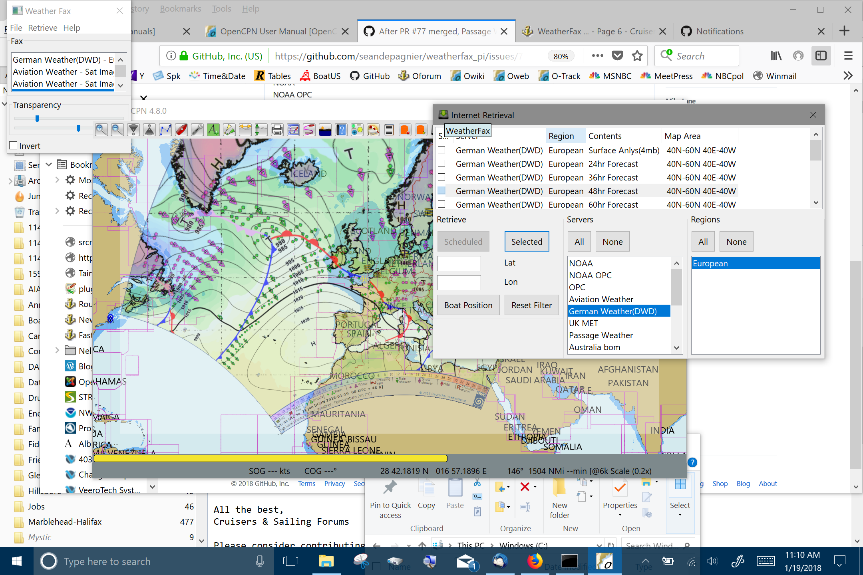Print the chart with the printer icon
Image resolution: width=863 pixels, height=575 pixels.
pos(277,130)
